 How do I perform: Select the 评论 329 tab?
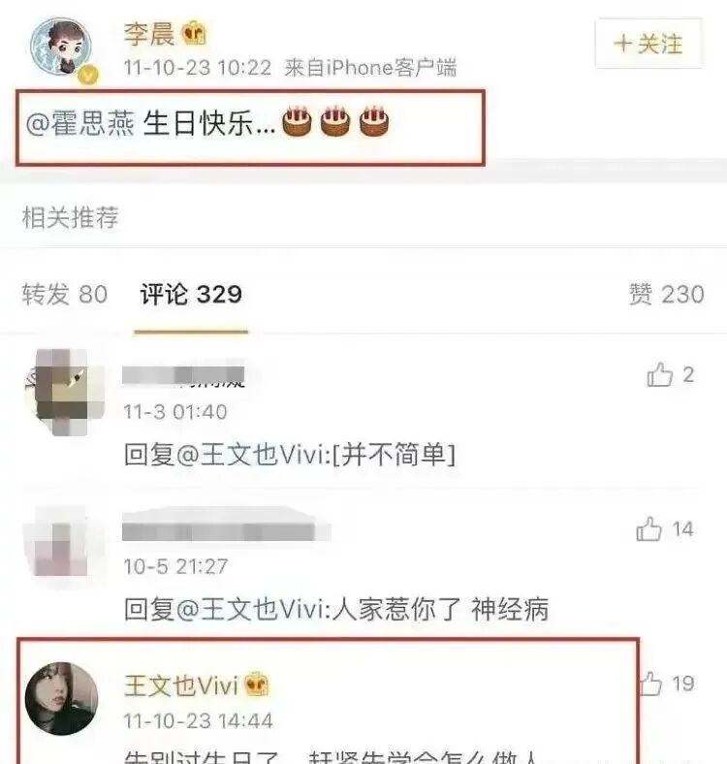tap(191, 295)
